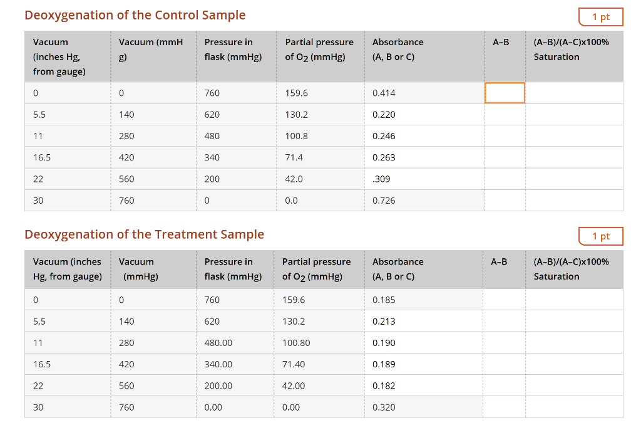Click the Saturation cell for treatment vacuum 16.5
Screen dimensions: 641x430
(x=574, y=364)
